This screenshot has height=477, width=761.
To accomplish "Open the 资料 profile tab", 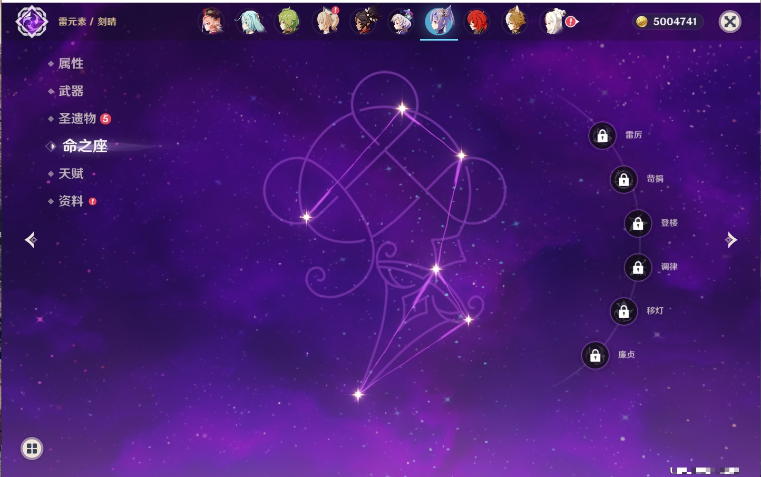I will coord(71,201).
